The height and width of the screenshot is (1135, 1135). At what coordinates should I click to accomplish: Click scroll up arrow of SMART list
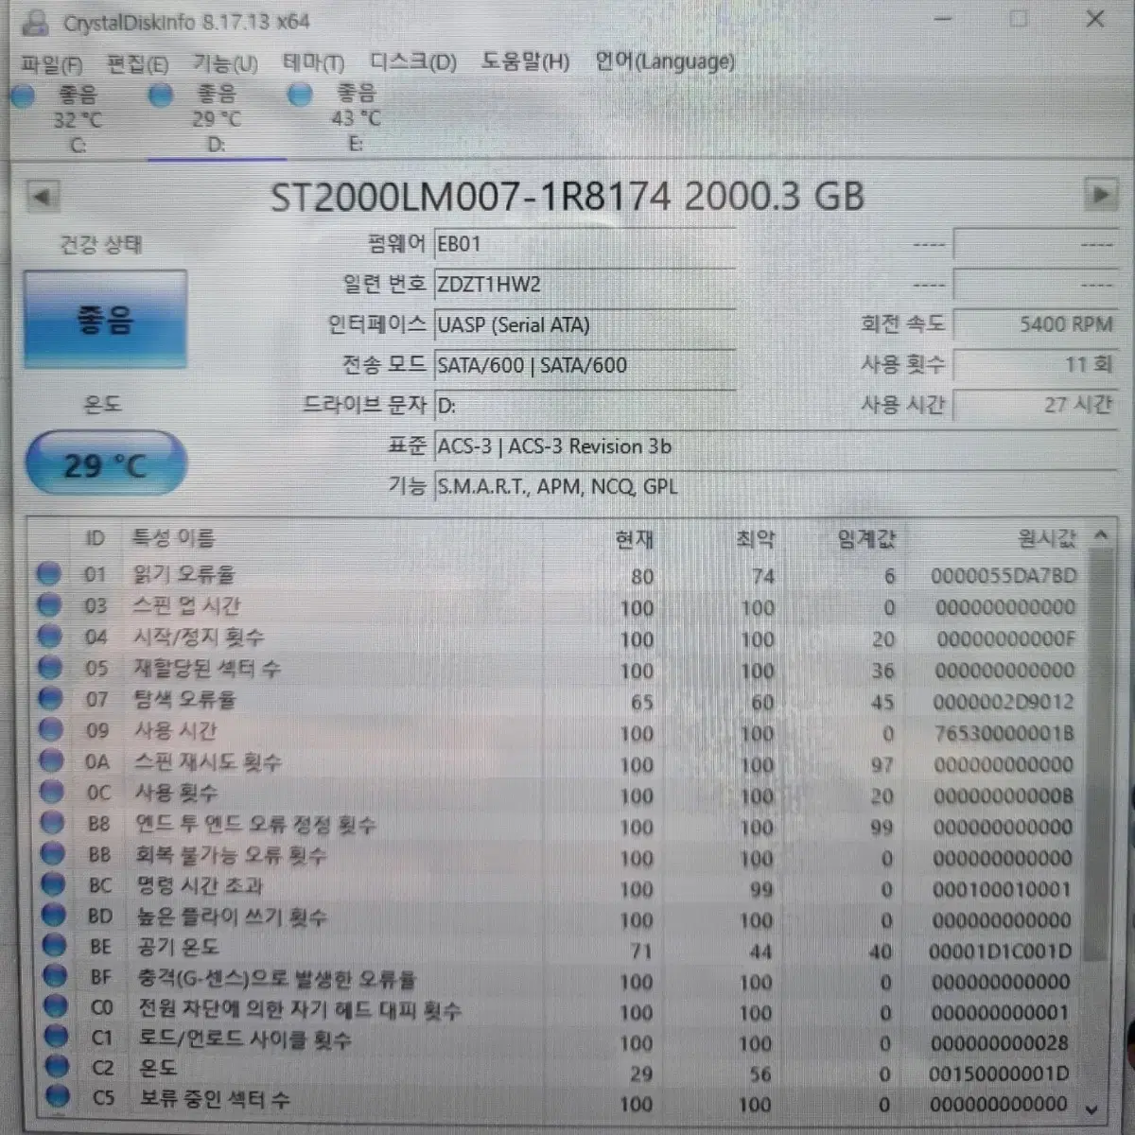(1101, 536)
